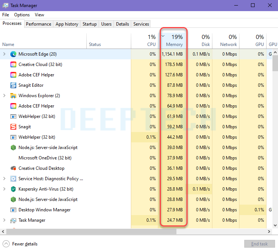Click the sort arrow above Memory column
This screenshot has width=278, height=251.
coord(163,36)
